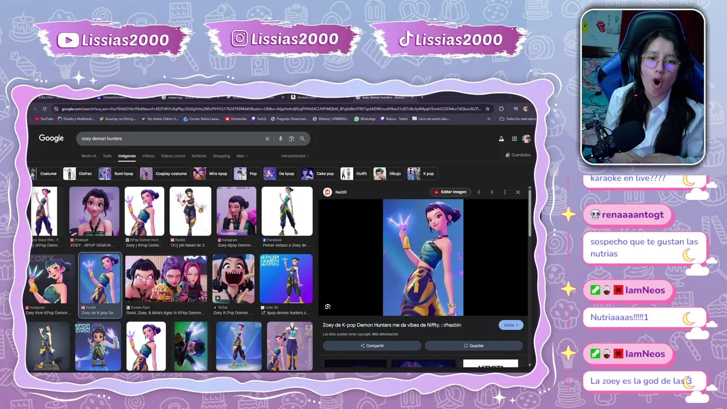The width and height of the screenshot is (727, 409).
Task: Apply the 'Disfraz' filter chip
Action: point(79,174)
